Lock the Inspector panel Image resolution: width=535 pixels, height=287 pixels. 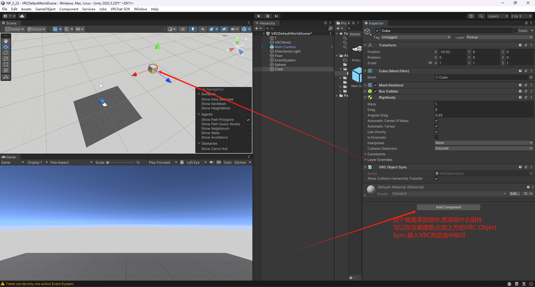coord(526,23)
